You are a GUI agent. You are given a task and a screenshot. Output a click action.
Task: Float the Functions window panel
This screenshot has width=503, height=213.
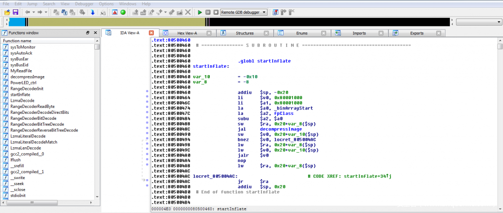pyautogui.click(x=87, y=32)
